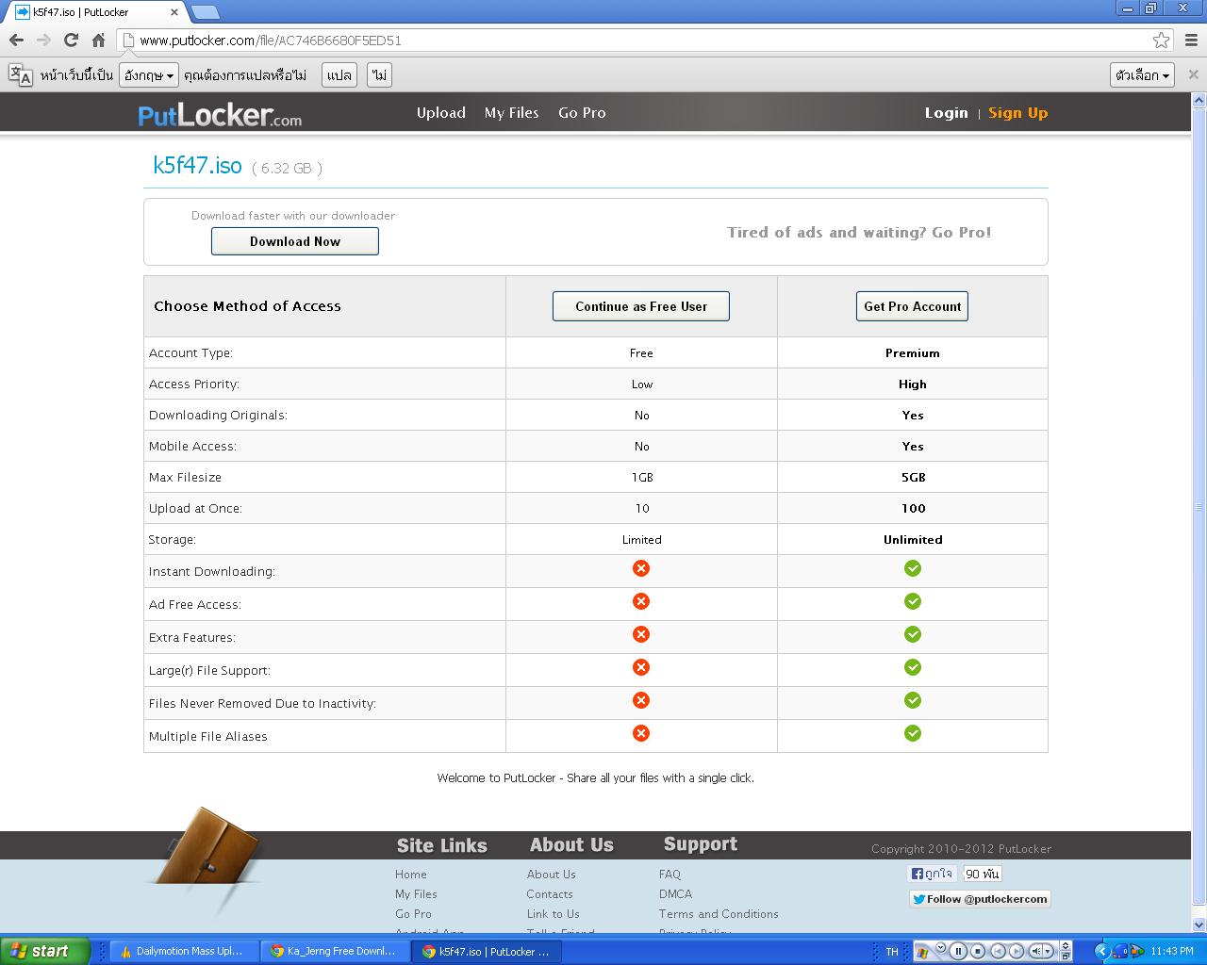Click the TH language indicator in taskbar
The width and height of the screenshot is (1207, 965).
tap(892, 952)
